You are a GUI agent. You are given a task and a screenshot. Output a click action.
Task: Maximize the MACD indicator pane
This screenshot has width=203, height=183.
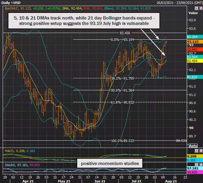click(x=196, y=151)
